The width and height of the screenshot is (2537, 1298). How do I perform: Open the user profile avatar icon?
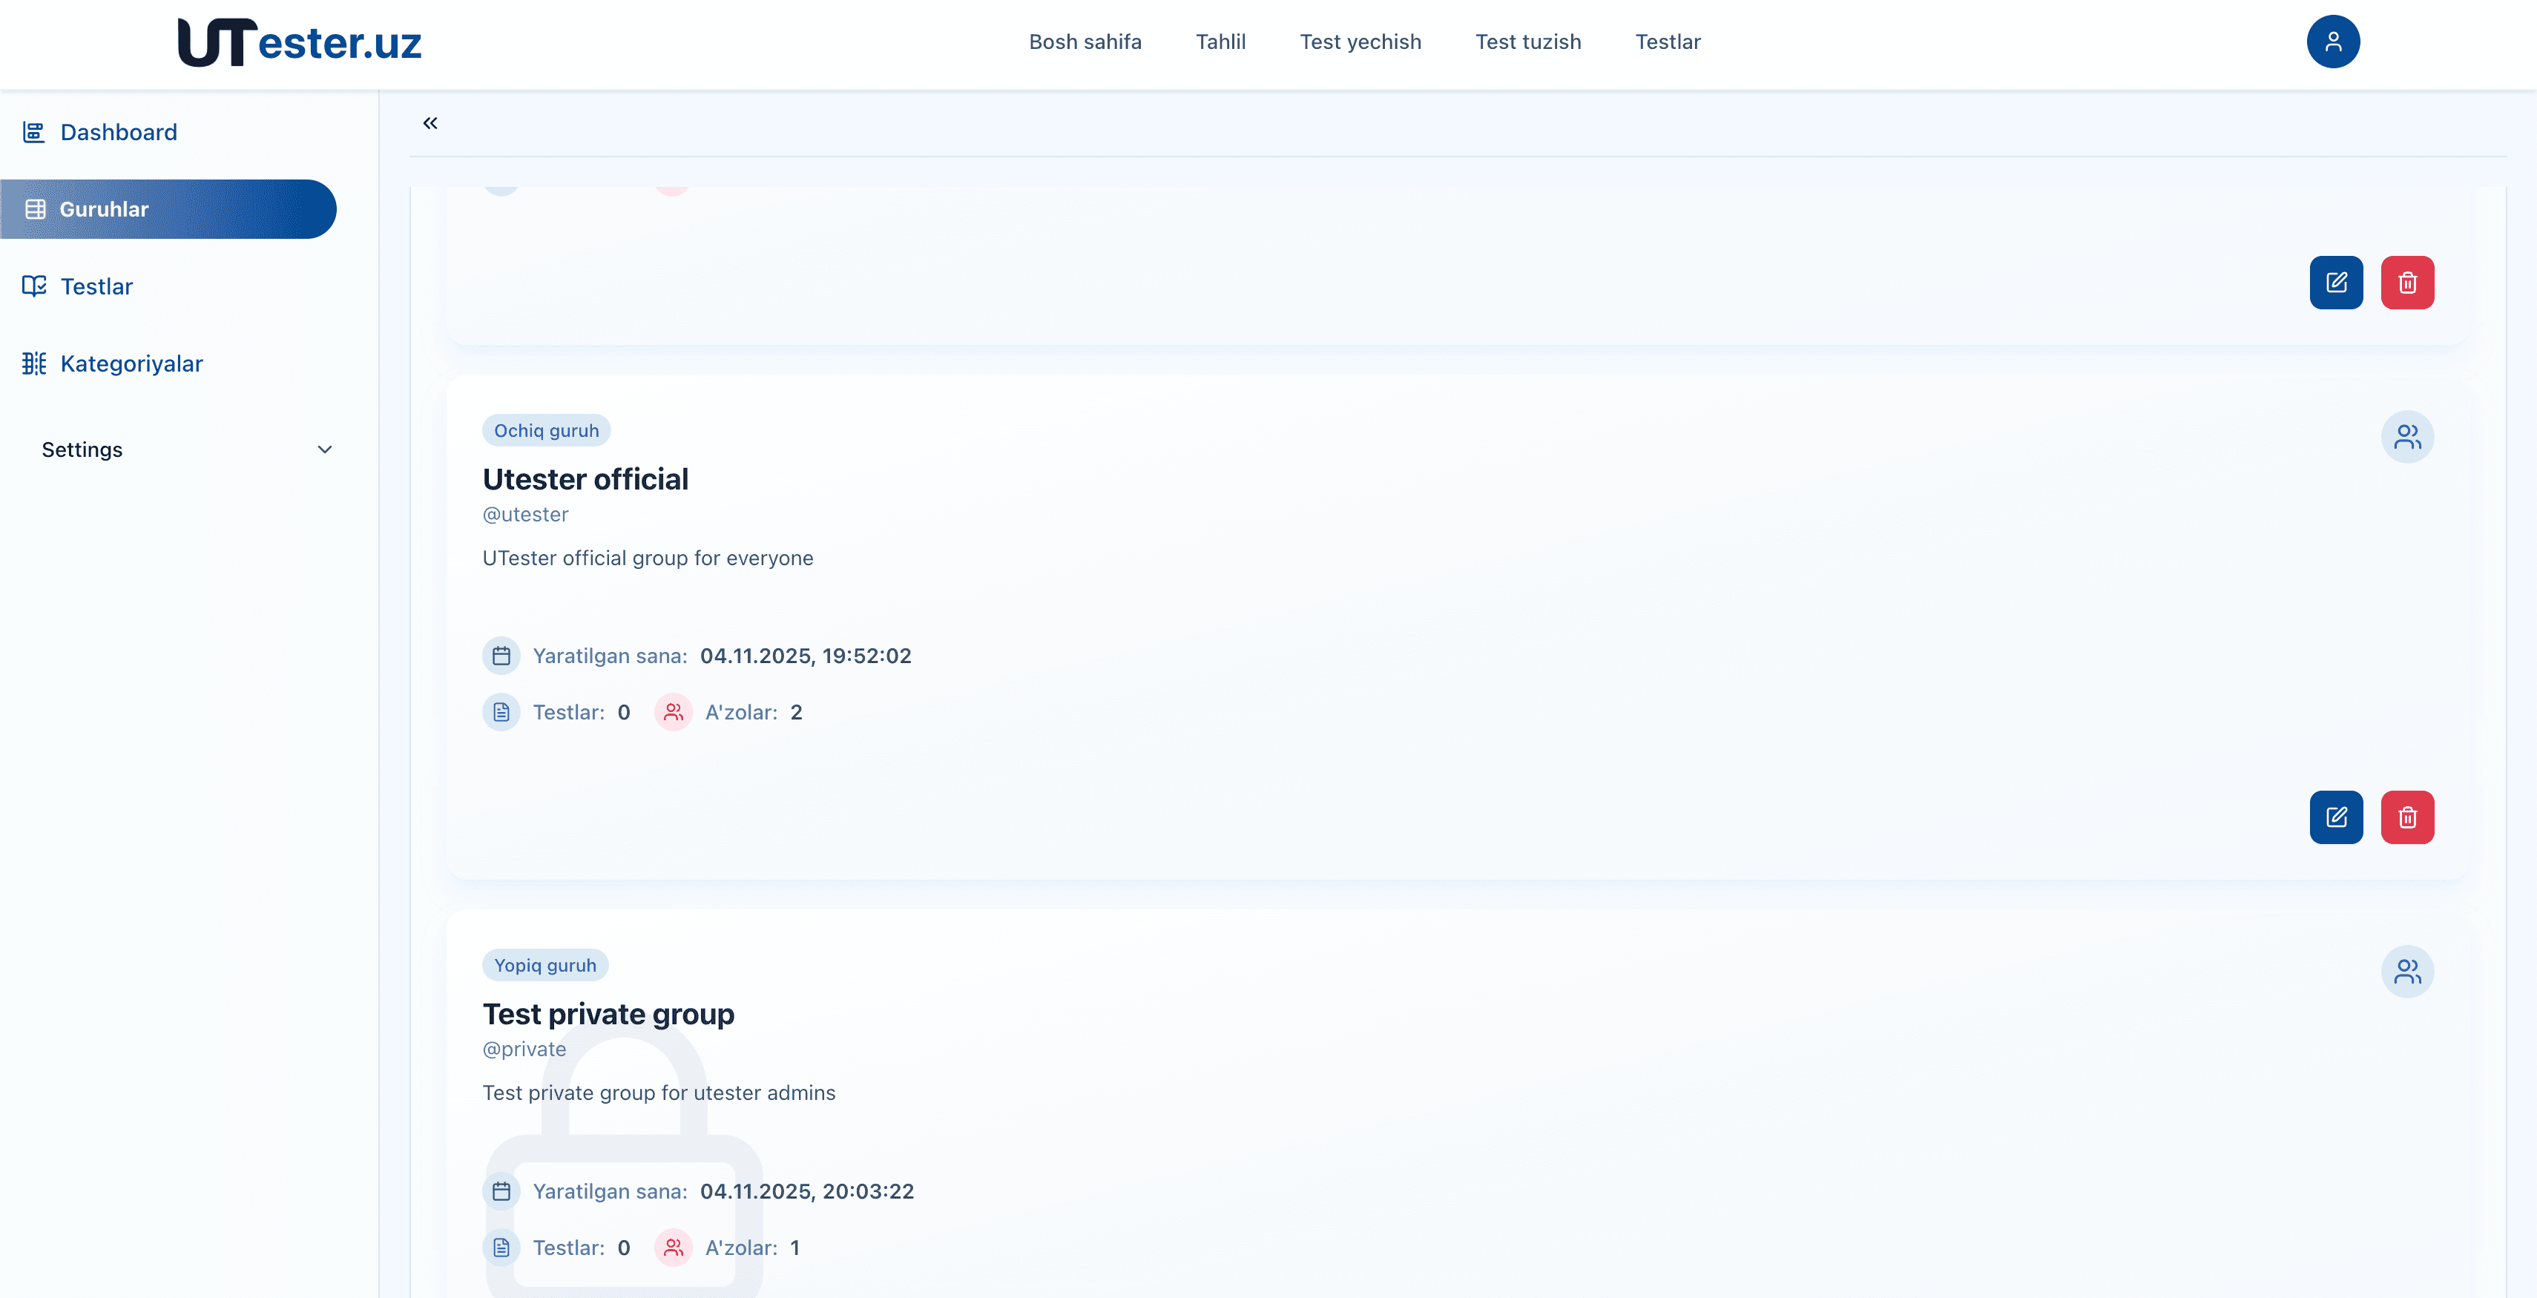[2332, 42]
